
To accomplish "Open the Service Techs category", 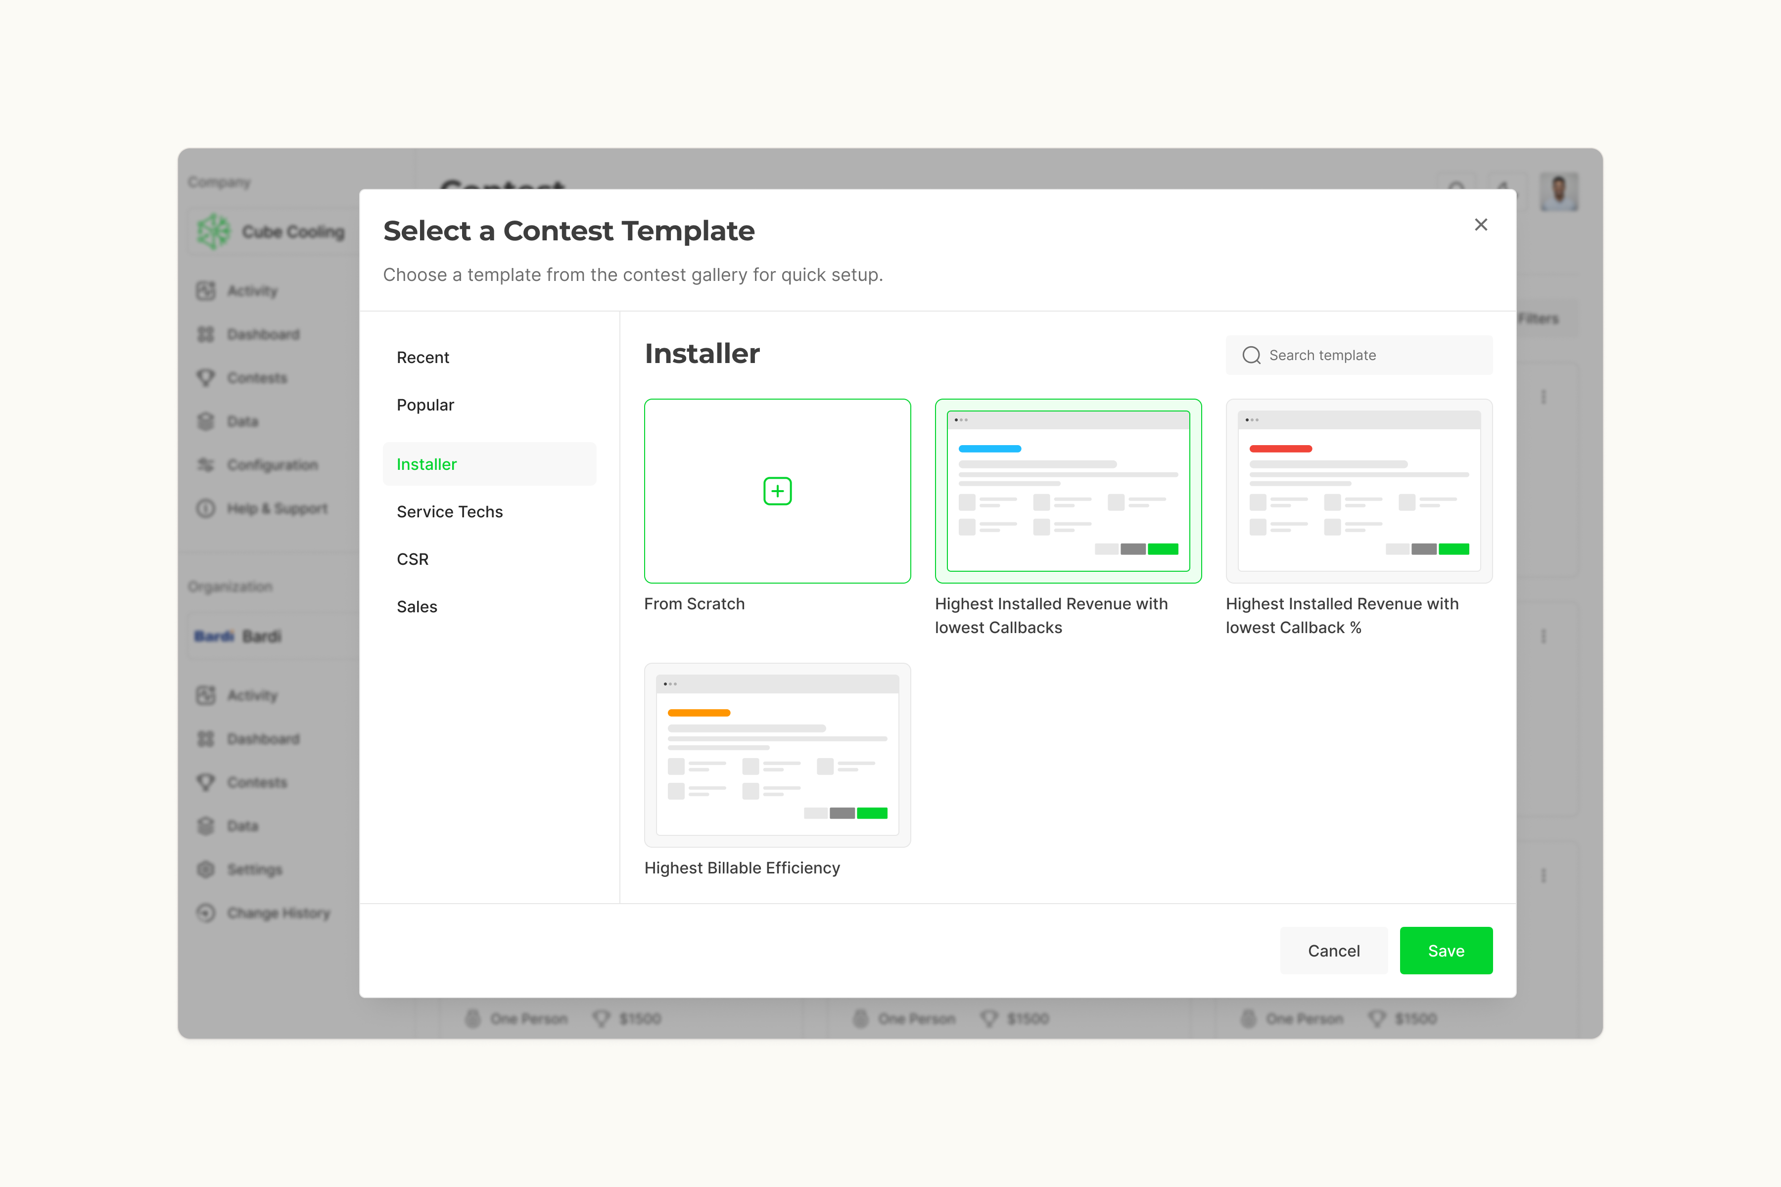I will point(450,512).
